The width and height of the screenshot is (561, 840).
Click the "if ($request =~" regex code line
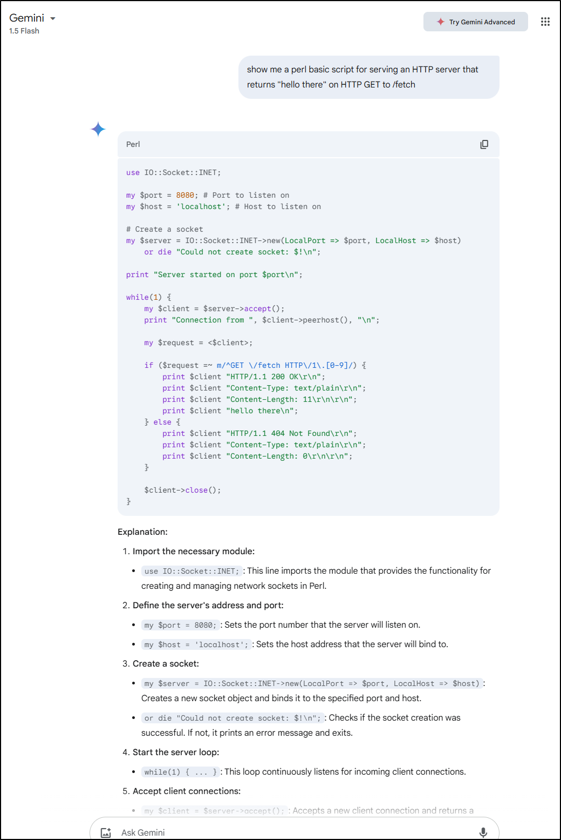click(x=255, y=366)
